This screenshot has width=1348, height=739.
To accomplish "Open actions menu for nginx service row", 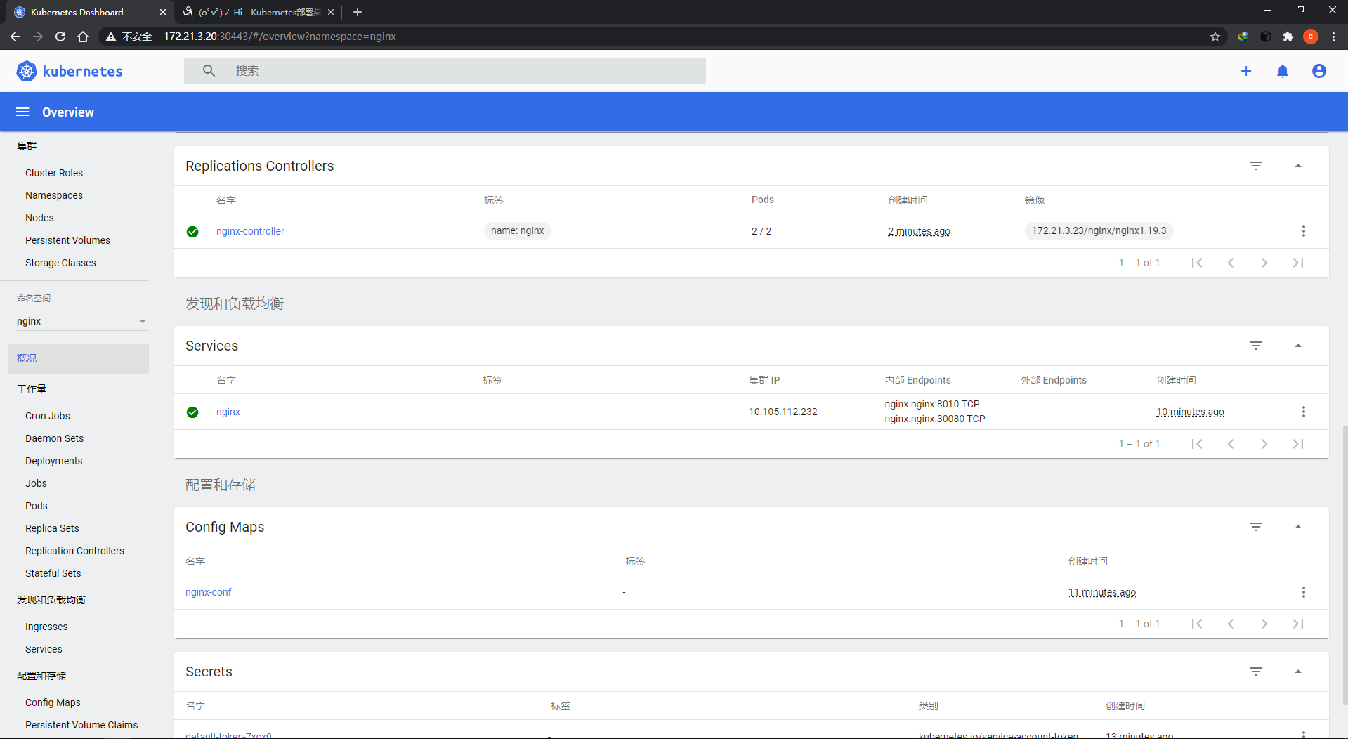I will (1304, 412).
